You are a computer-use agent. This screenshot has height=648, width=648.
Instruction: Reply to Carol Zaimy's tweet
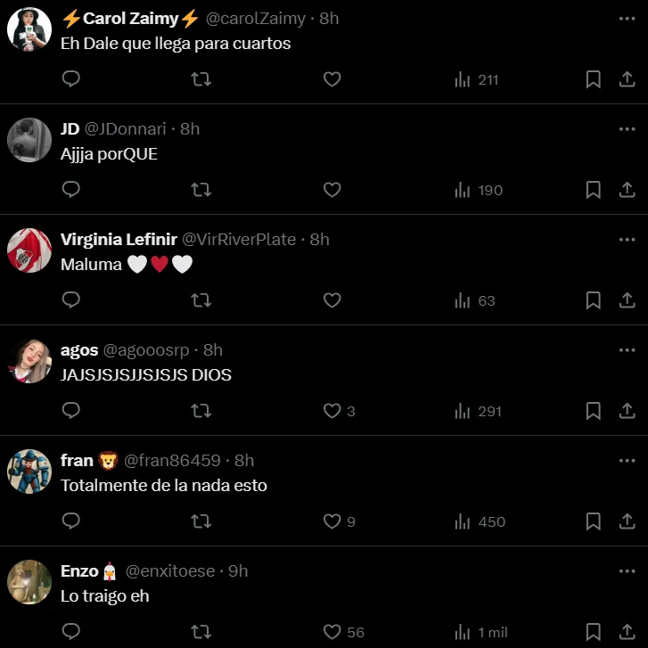[71, 79]
